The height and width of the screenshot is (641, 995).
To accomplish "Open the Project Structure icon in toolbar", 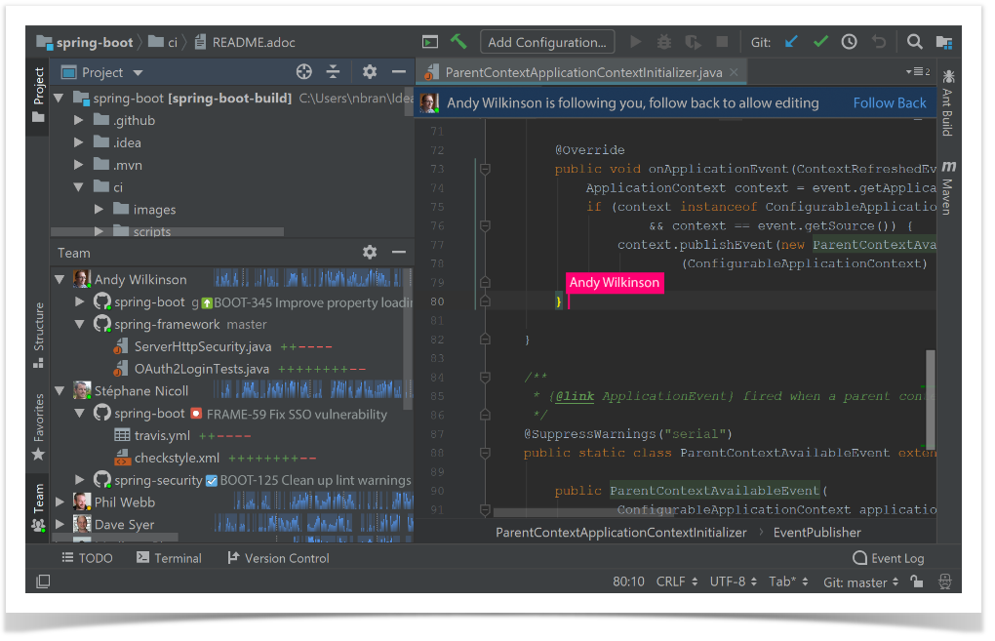I will [x=944, y=43].
